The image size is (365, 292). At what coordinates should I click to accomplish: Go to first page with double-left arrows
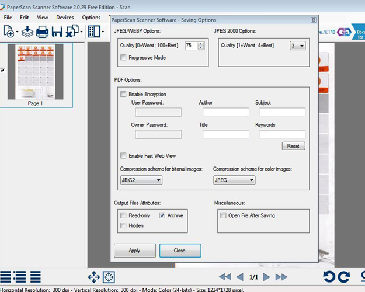pos(225,277)
